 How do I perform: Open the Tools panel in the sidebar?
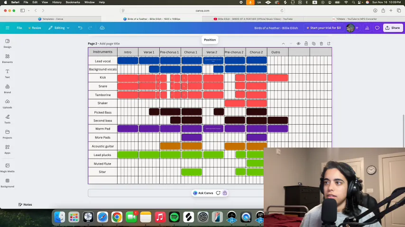click(7, 119)
